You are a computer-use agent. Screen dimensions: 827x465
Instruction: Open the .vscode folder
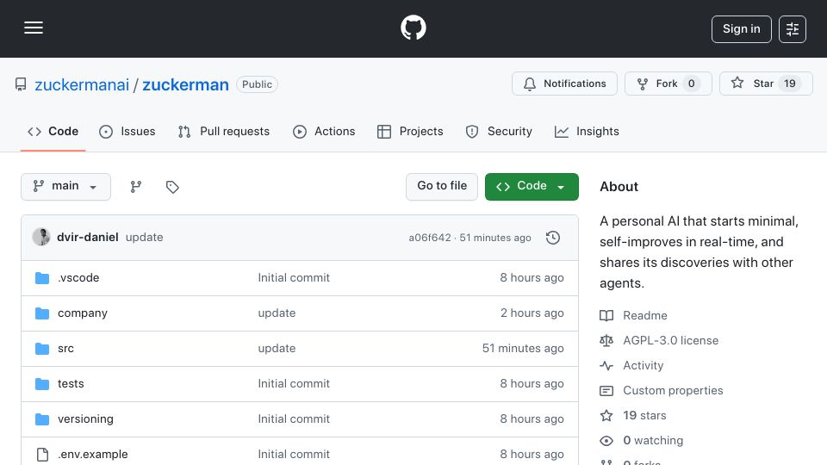pyautogui.click(x=78, y=278)
